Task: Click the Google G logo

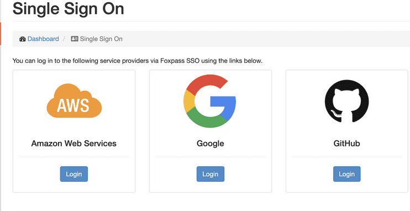Action: [210, 101]
